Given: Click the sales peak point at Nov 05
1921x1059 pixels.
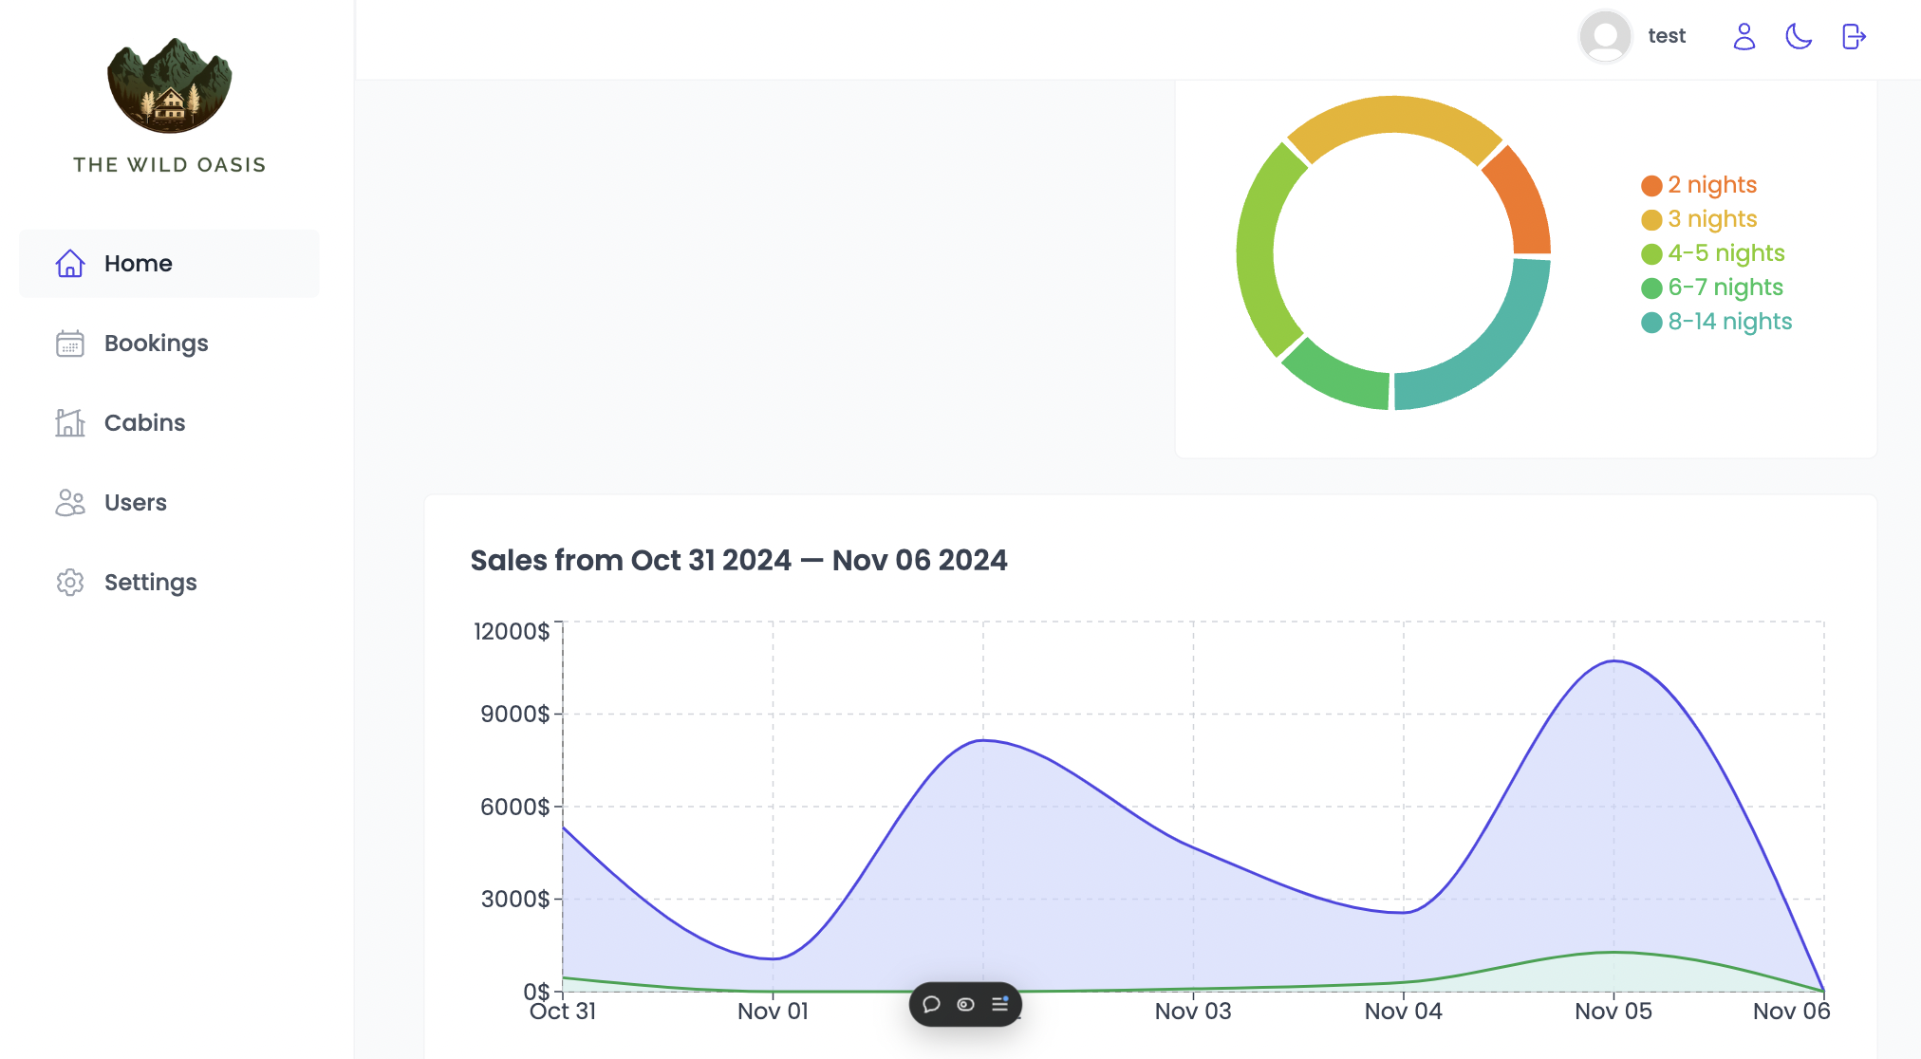Looking at the screenshot, I should (x=1613, y=660).
